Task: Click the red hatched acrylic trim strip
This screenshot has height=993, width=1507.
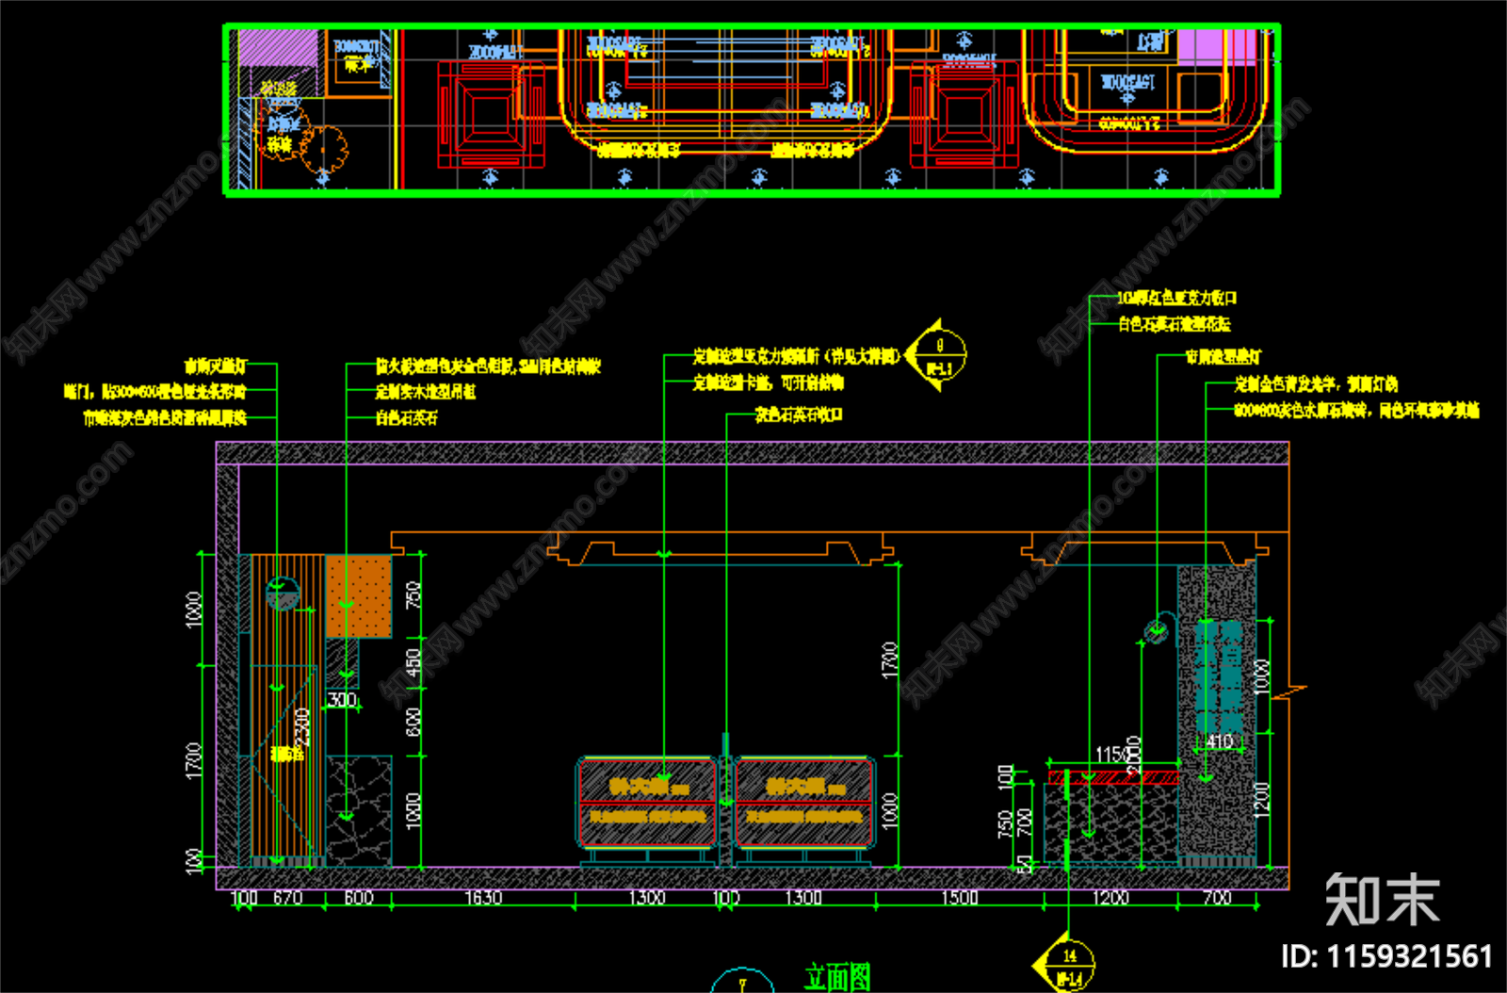Action: pos(1113,777)
